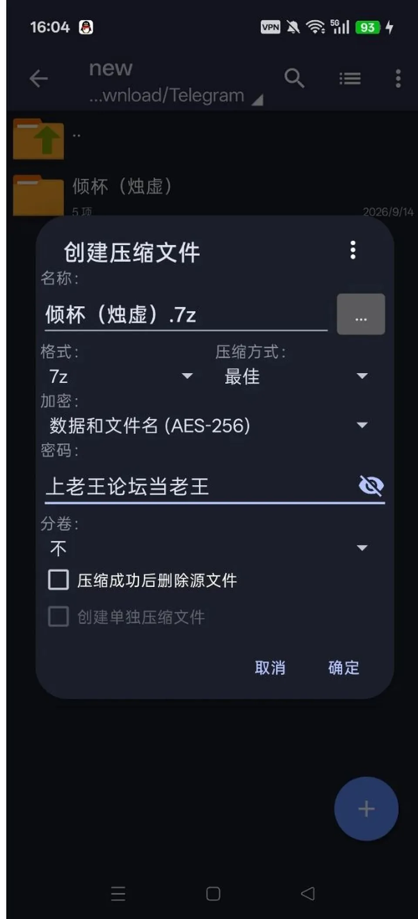Viewport: 418px width, 919px height.
Task: Open the AES-256 encryption dropdown
Action: coord(209,425)
